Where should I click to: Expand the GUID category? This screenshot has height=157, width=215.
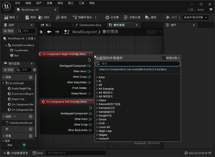pos(97,123)
